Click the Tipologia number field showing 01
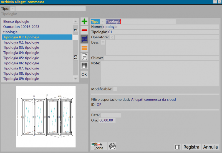 (x=163, y=32)
